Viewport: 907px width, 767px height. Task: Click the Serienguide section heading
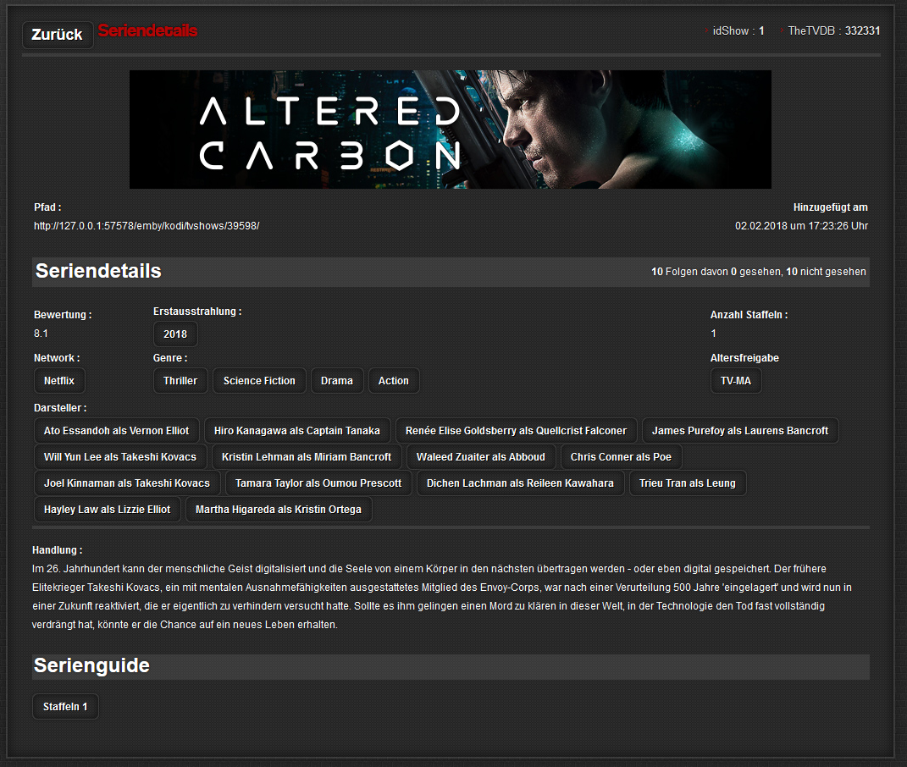click(x=91, y=665)
